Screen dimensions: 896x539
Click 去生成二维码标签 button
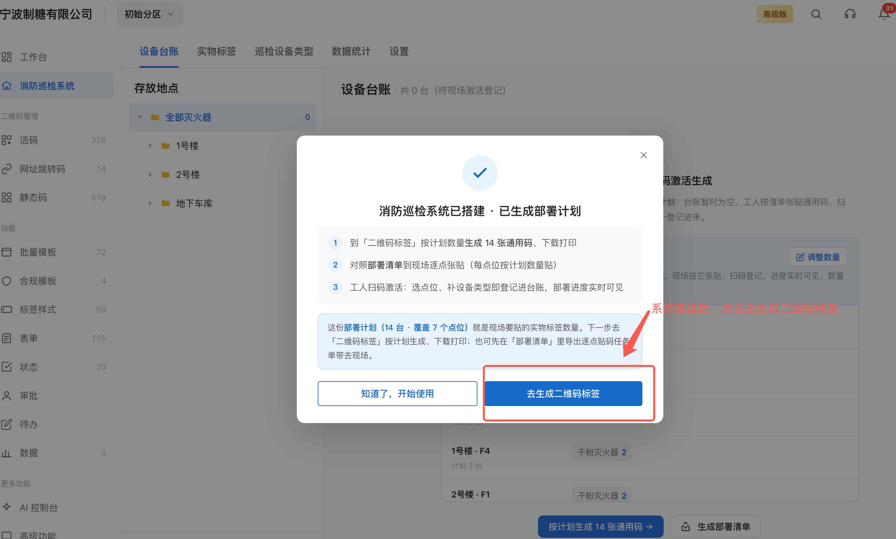click(x=563, y=393)
